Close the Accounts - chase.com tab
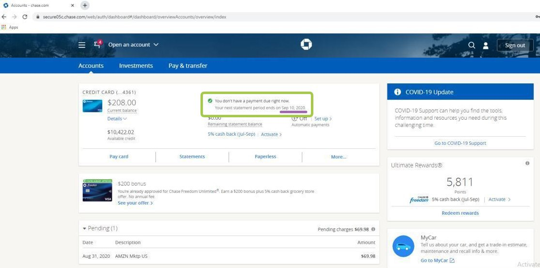Viewport: 540px width, 268px height. [72, 5]
